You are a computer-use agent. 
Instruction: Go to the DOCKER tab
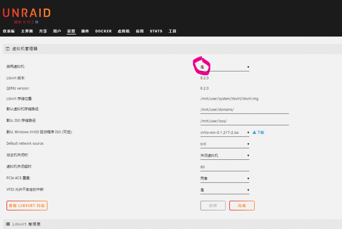[x=103, y=31]
